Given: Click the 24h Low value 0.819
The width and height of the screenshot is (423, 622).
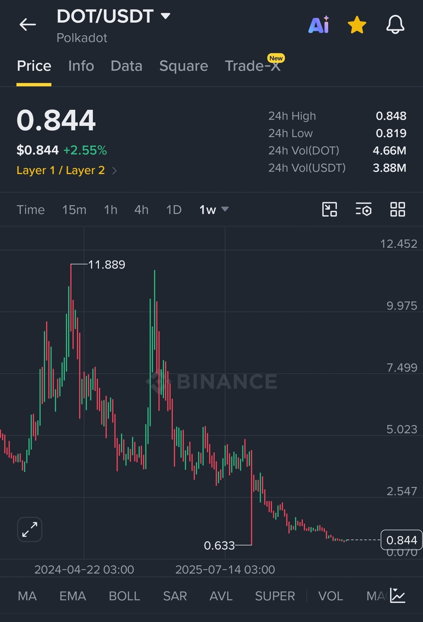Looking at the screenshot, I should pyautogui.click(x=391, y=133).
